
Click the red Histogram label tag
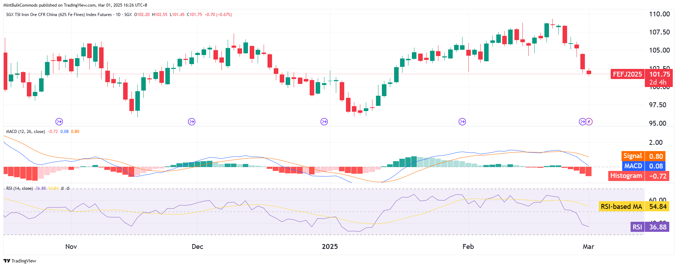(626, 176)
